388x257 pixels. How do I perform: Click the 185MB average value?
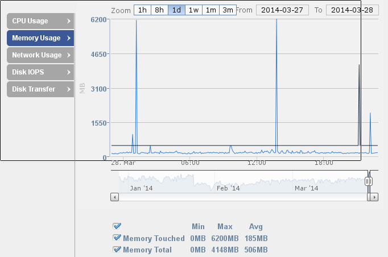click(256, 238)
